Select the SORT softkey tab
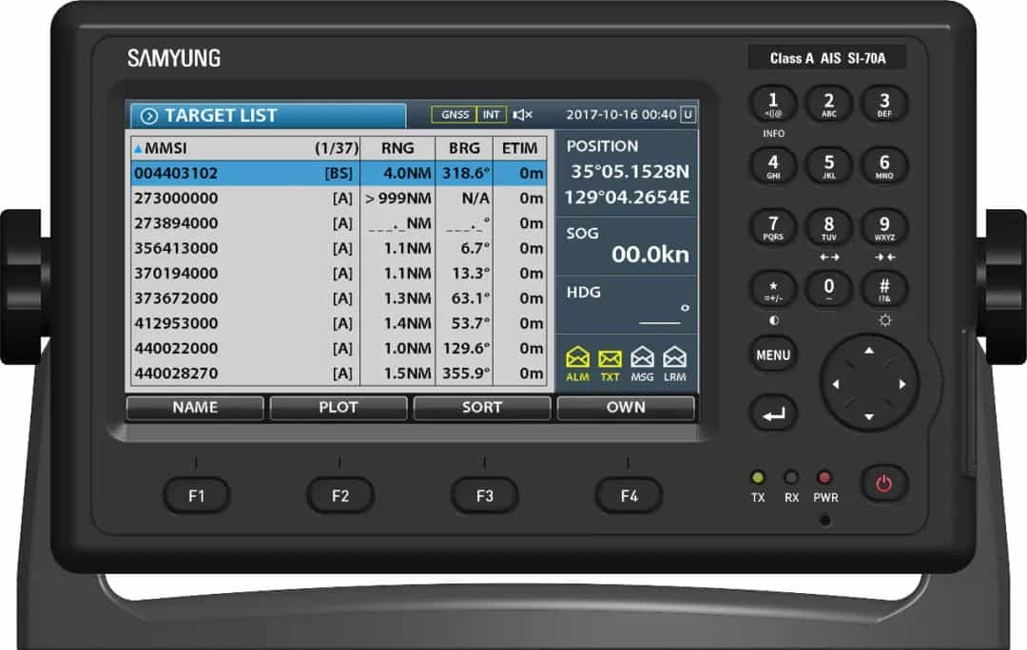The image size is (1027, 650). pos(482,408)
